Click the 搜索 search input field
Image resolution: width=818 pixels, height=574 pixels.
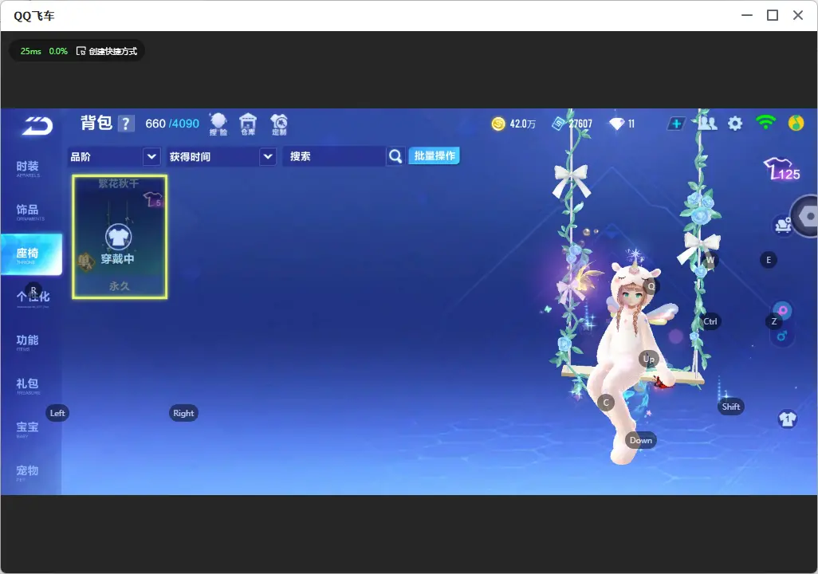point(334,156)
